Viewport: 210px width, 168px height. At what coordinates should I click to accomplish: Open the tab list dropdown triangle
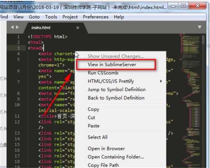[199, 27]
